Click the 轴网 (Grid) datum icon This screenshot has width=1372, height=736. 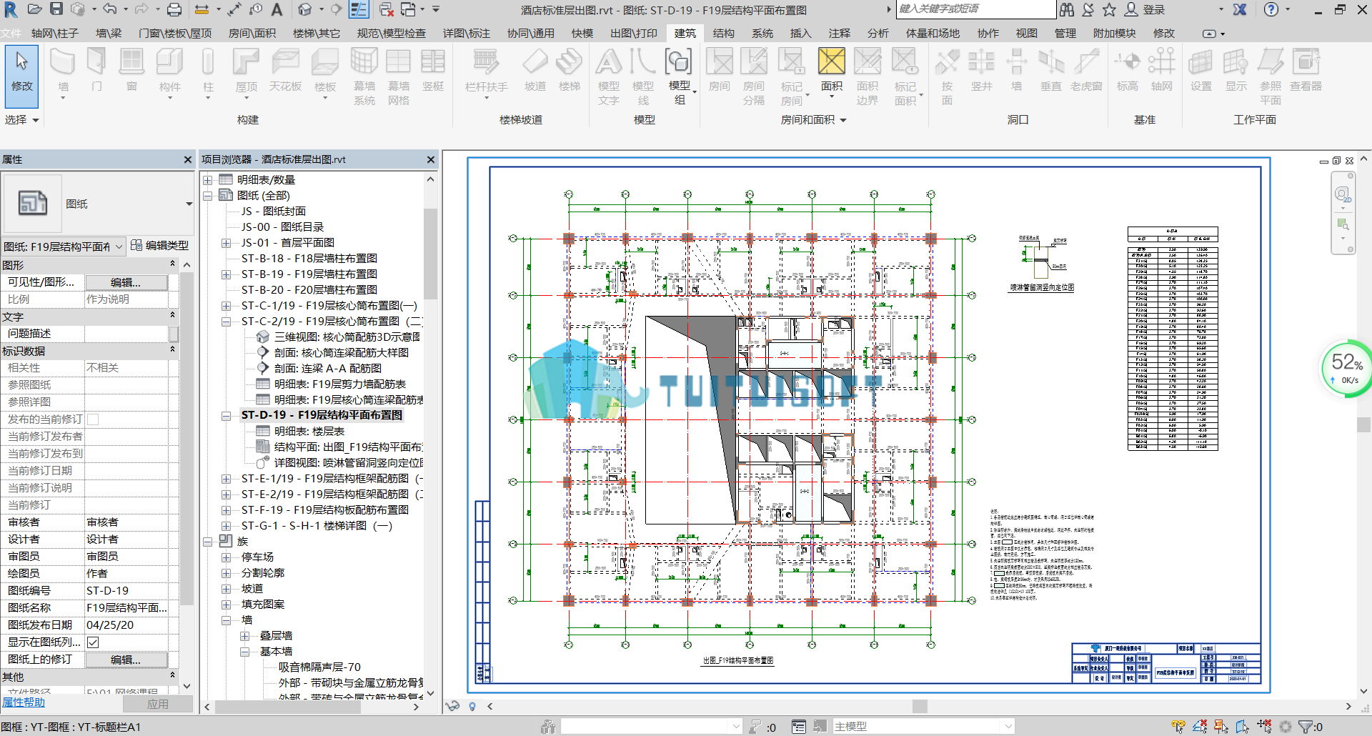coord(1162,63)
